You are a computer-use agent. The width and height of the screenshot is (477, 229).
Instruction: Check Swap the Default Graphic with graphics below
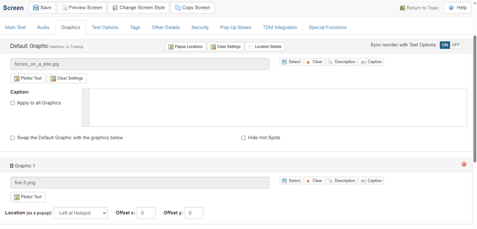coord(12,138)
